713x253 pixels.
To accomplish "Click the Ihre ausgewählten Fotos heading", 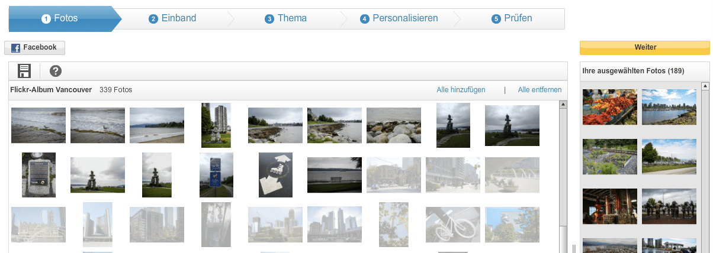I will tap(633, 71).
